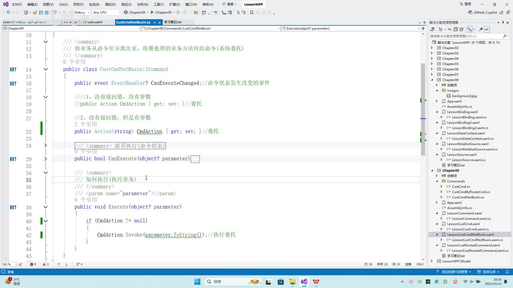Switch to the 学习笔记.txt editor tab

pos(173,22)
